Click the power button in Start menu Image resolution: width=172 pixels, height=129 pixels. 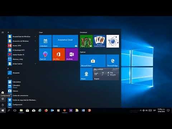[x=3, y=105]
